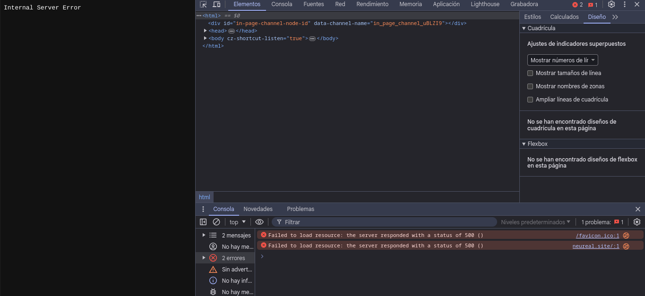Select the in-page-channel-node-id div element row

(x=357, y=23)
